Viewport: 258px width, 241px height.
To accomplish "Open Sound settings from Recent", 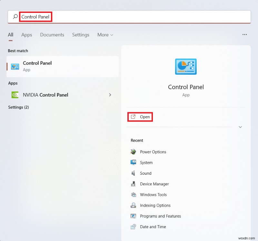I will 146,173.
